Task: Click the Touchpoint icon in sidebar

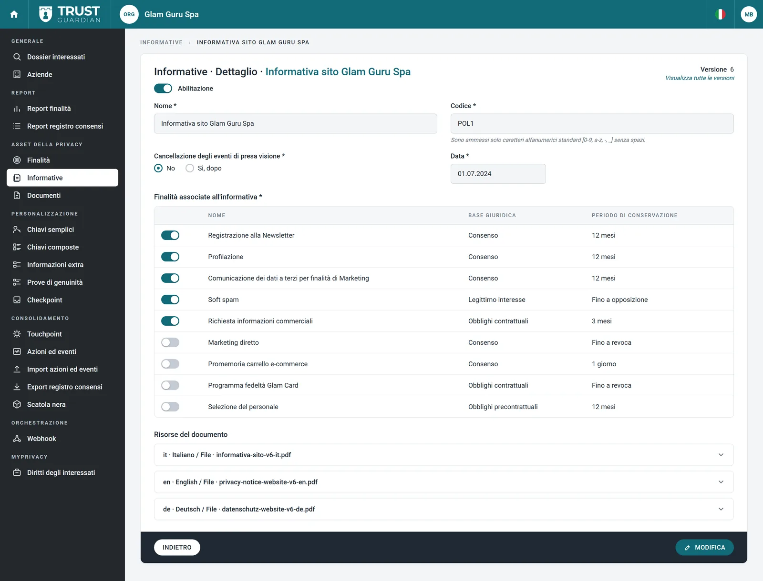Action: [17, 334]
